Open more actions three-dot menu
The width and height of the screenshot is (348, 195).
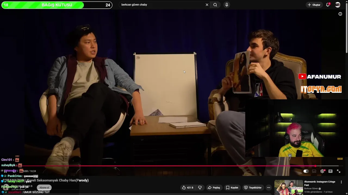[268, 187]
